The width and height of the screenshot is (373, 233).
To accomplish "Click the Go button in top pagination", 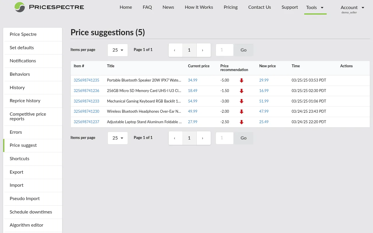I will point(243,50).
